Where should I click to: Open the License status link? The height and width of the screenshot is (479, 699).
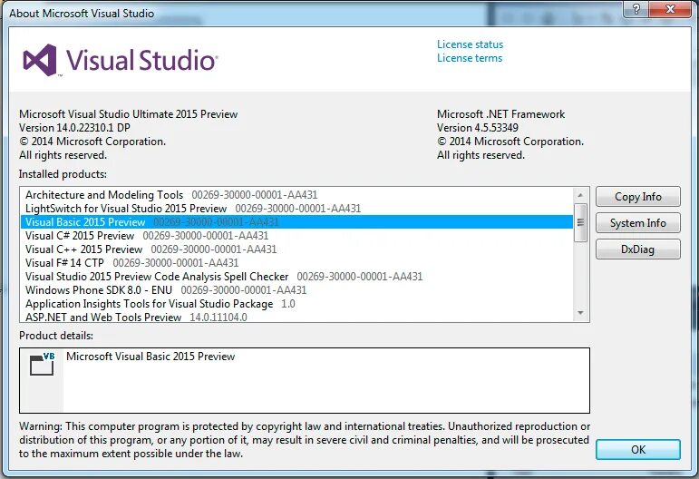tap(470, 44)
